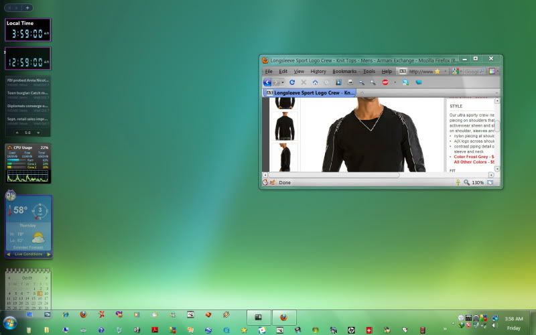Show previous feed headlines arrow

pyautogui.click(x=17, y=133)
